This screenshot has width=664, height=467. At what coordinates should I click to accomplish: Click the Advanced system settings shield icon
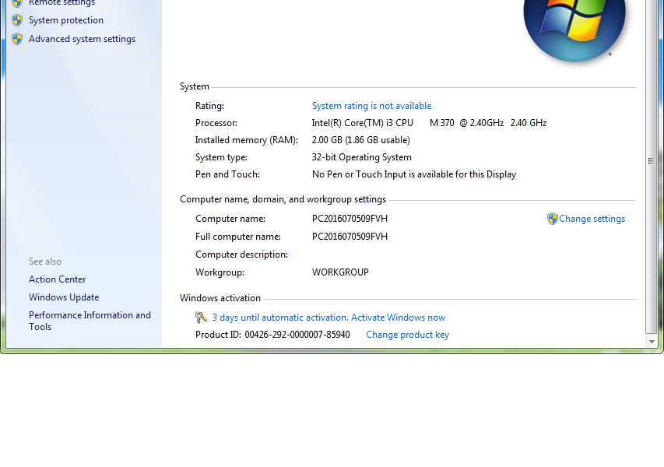pyautogui.click(x=17, y=39)
